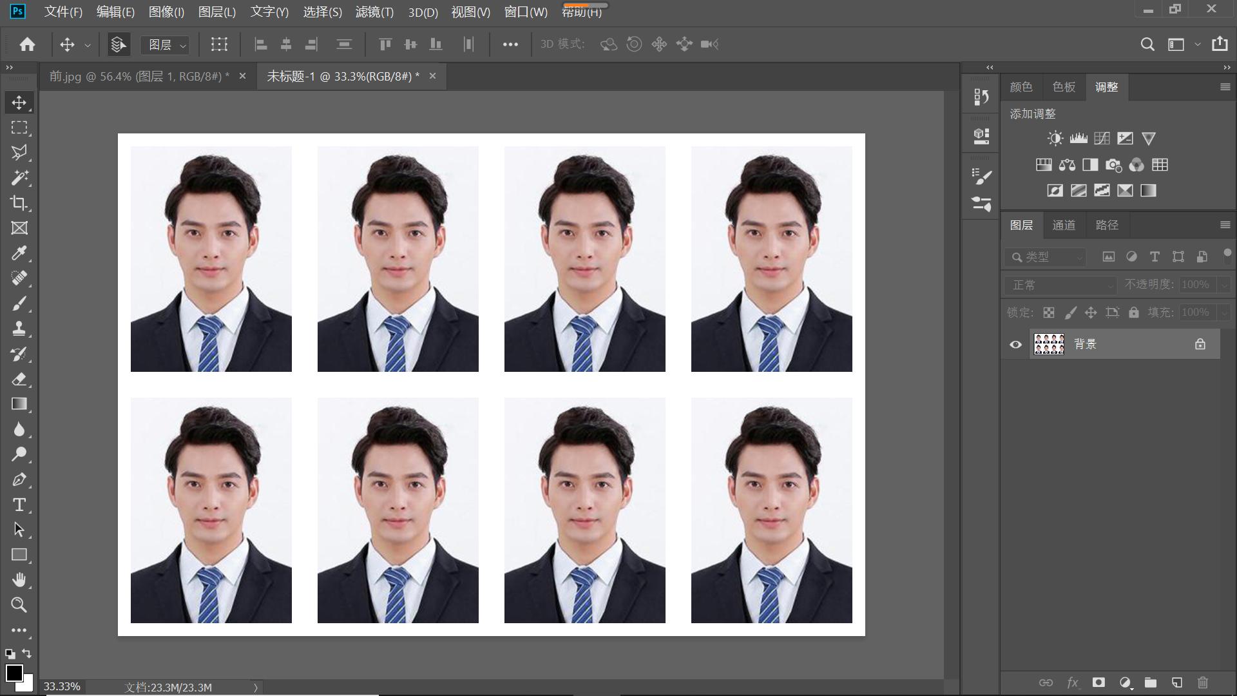The image size is (1237, 696).
Task: Select the Clone Stamp tool
Action: pos(19,329)
